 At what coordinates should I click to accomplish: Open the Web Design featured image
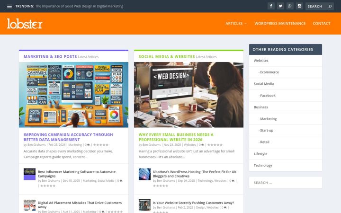(188, 95)
